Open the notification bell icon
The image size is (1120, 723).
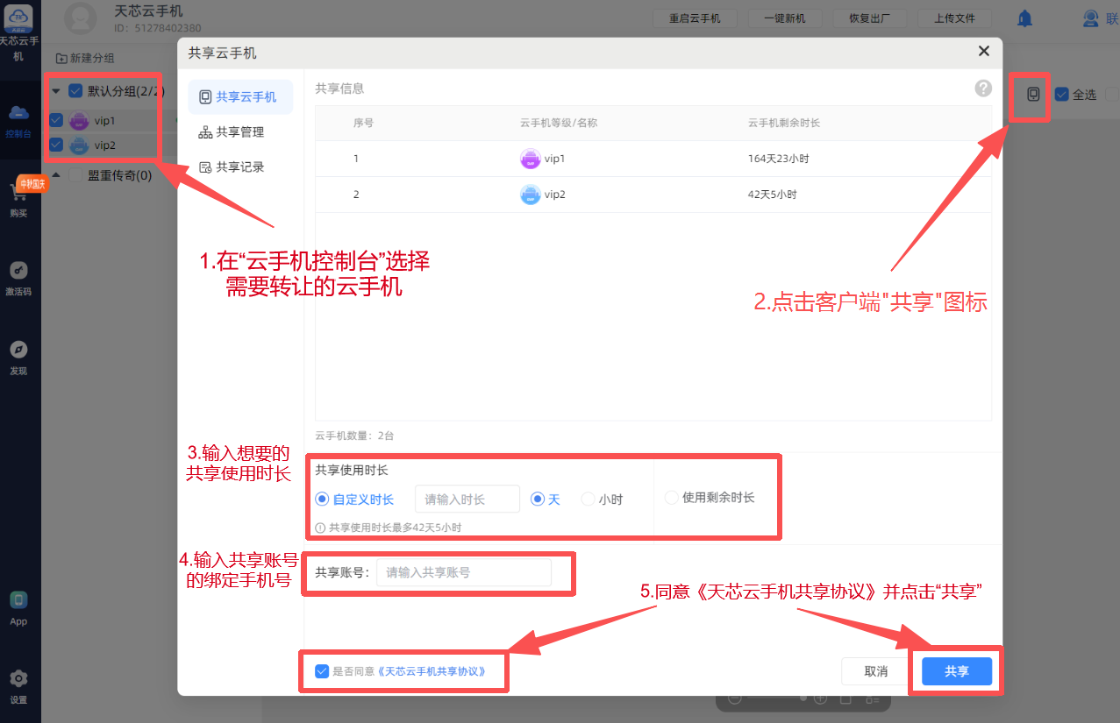point(1024,18)
